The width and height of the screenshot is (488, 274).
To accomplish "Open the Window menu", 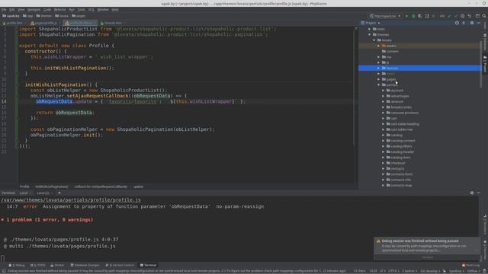I will point(103,10).
